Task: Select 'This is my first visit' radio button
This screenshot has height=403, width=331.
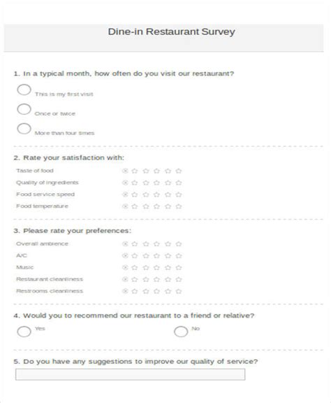Action: pos(24,90)
